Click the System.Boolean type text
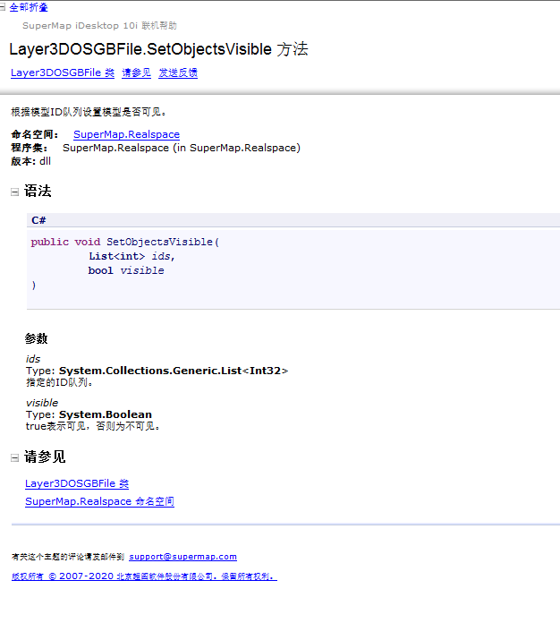 pyautogui.click(x=106, y=414)
